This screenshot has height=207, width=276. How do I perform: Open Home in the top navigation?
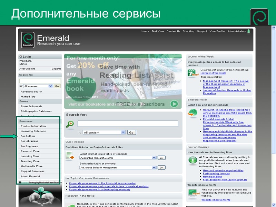pos(145,31)
